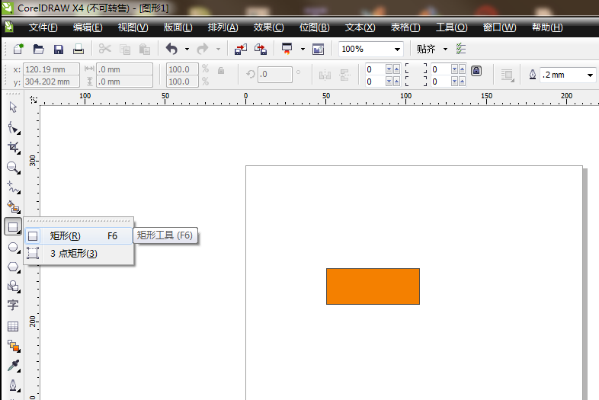The width and height of the screenshot is (599, 400).
Task: Open the 文件(F) menu
Action: pyautogui.click(x=43, y=27)
